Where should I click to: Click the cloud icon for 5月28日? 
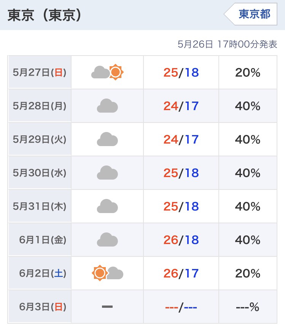107,106
